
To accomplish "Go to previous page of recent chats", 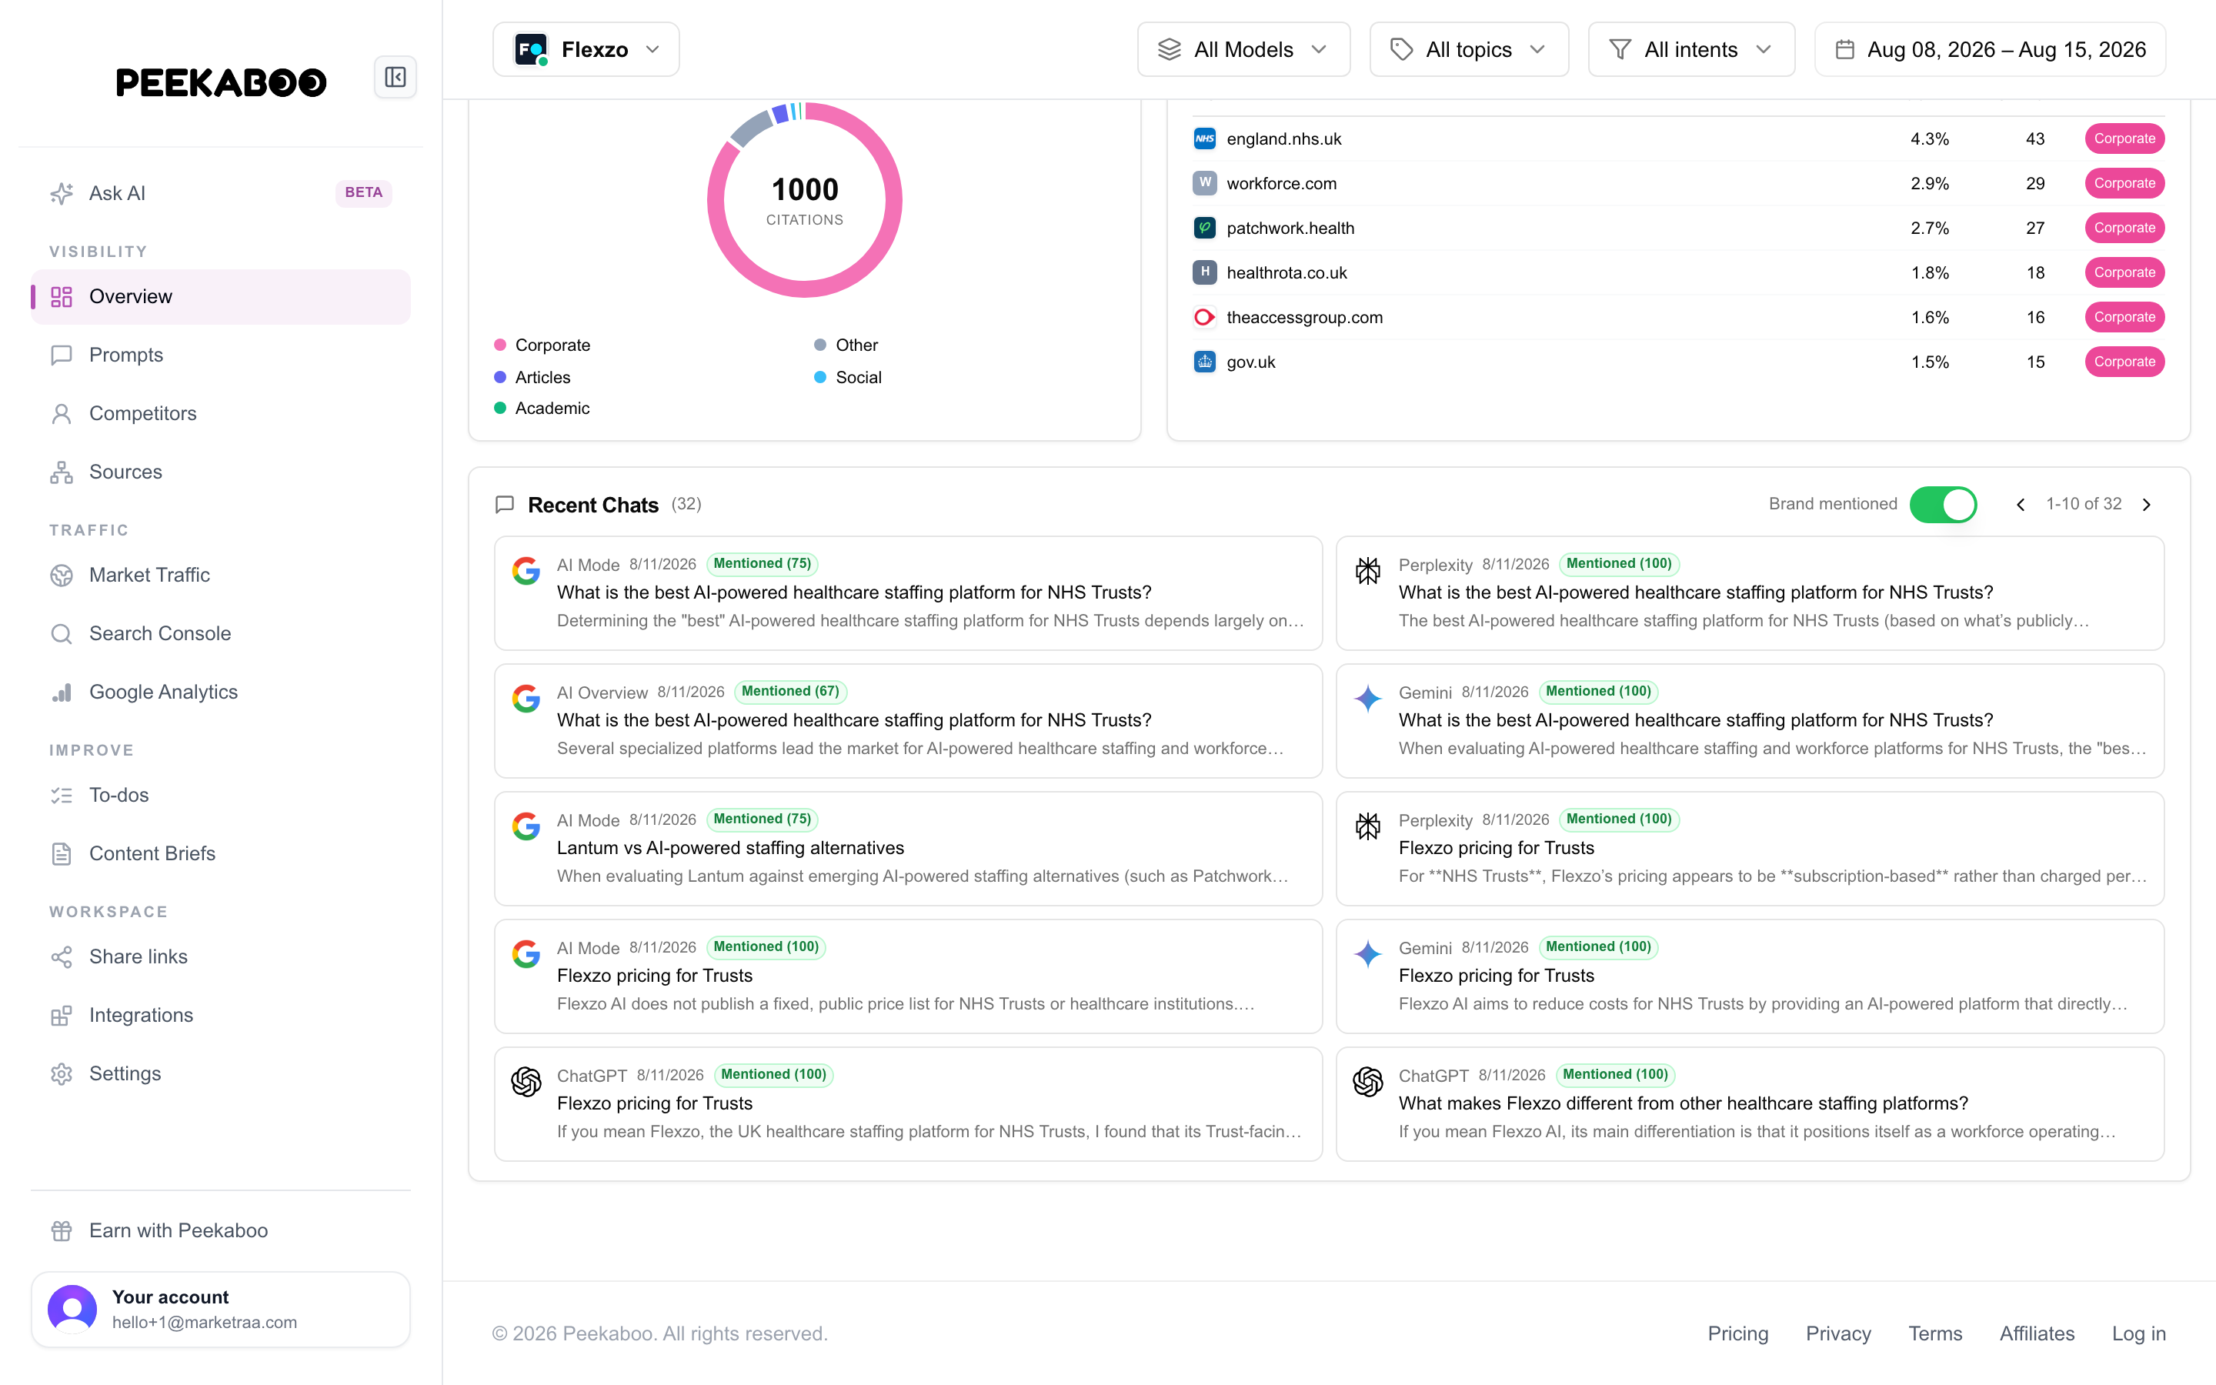I will (2021, 505).
